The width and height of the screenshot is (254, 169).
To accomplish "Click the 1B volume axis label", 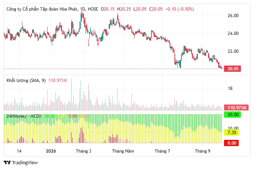I will tap(230, 89).
